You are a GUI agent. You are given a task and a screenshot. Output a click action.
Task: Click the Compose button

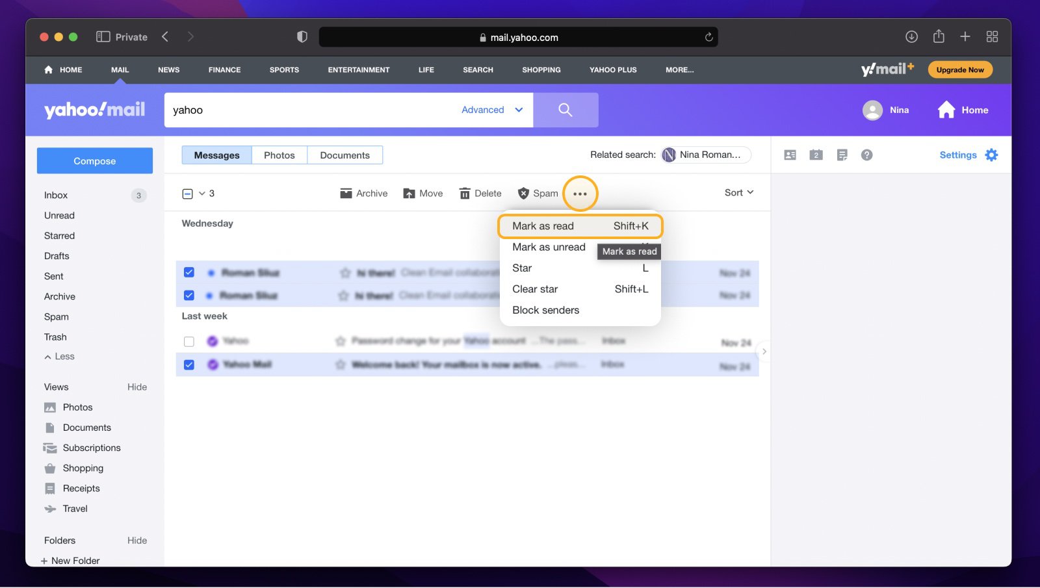tap(94, 160)
